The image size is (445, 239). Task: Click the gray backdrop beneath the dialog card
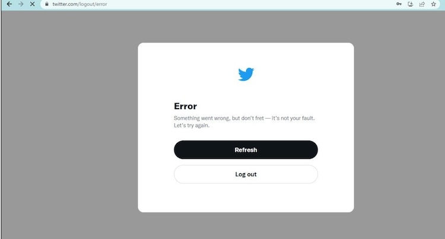coord(246,226)
